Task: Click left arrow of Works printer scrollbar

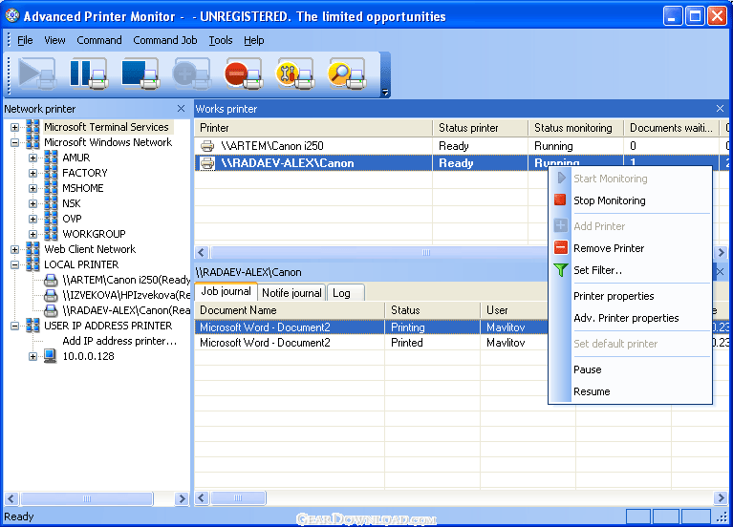Action: [201, 252]
